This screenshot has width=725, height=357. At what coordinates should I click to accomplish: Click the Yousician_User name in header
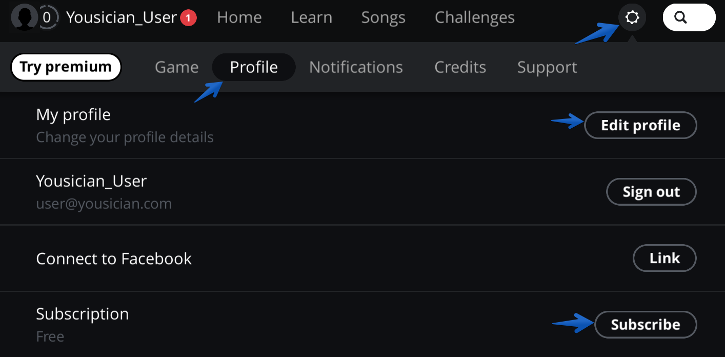[x=122, y=18]
